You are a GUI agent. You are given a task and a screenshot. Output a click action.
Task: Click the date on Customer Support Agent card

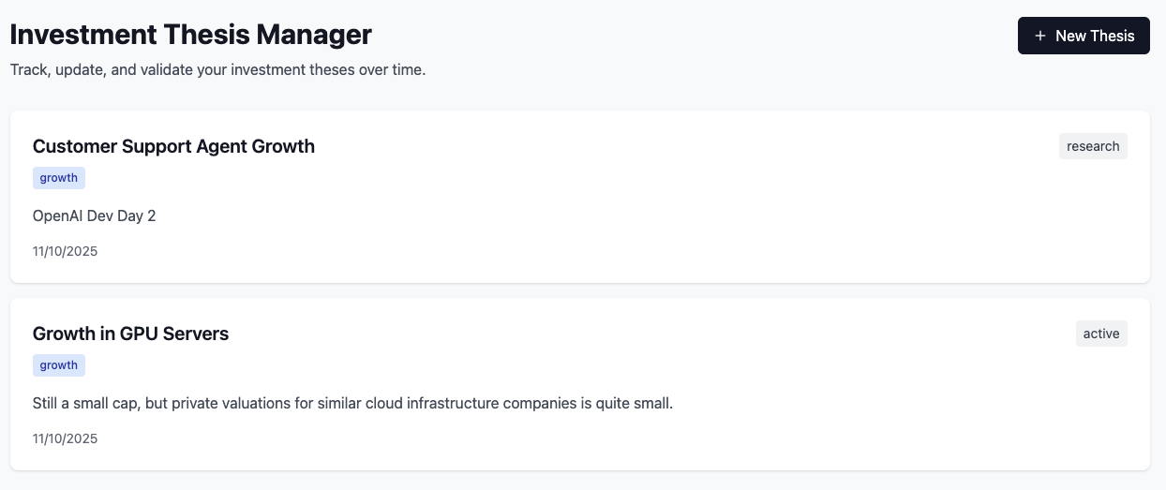point(65,251)
